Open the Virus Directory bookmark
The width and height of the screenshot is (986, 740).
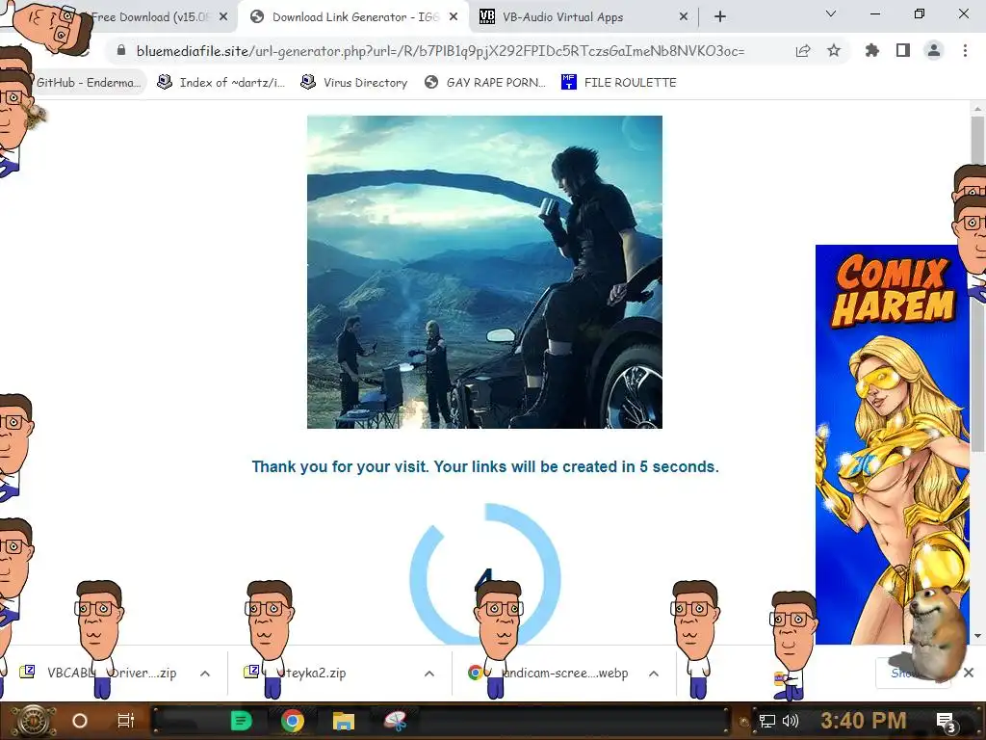pyautogui.click(x=354, y=83)
